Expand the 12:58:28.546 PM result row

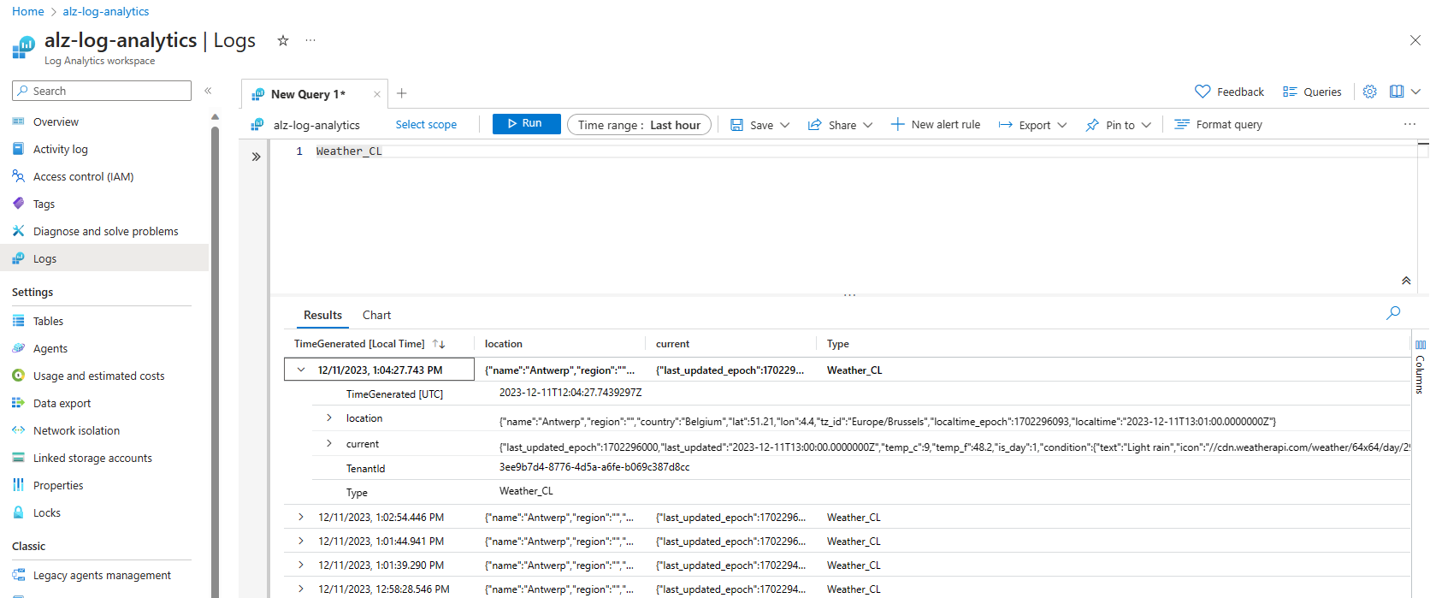coord(301,589)
